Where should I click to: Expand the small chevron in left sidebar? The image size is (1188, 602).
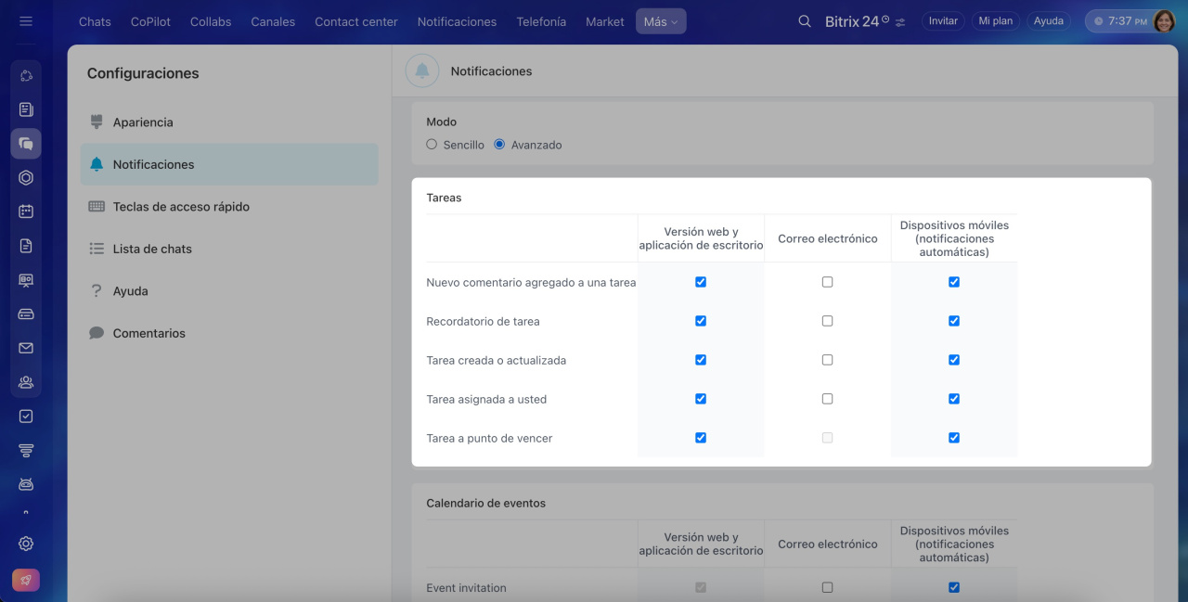coord(26,512)
